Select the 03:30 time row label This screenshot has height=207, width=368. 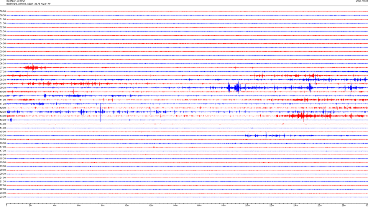(x=3, y=39)
